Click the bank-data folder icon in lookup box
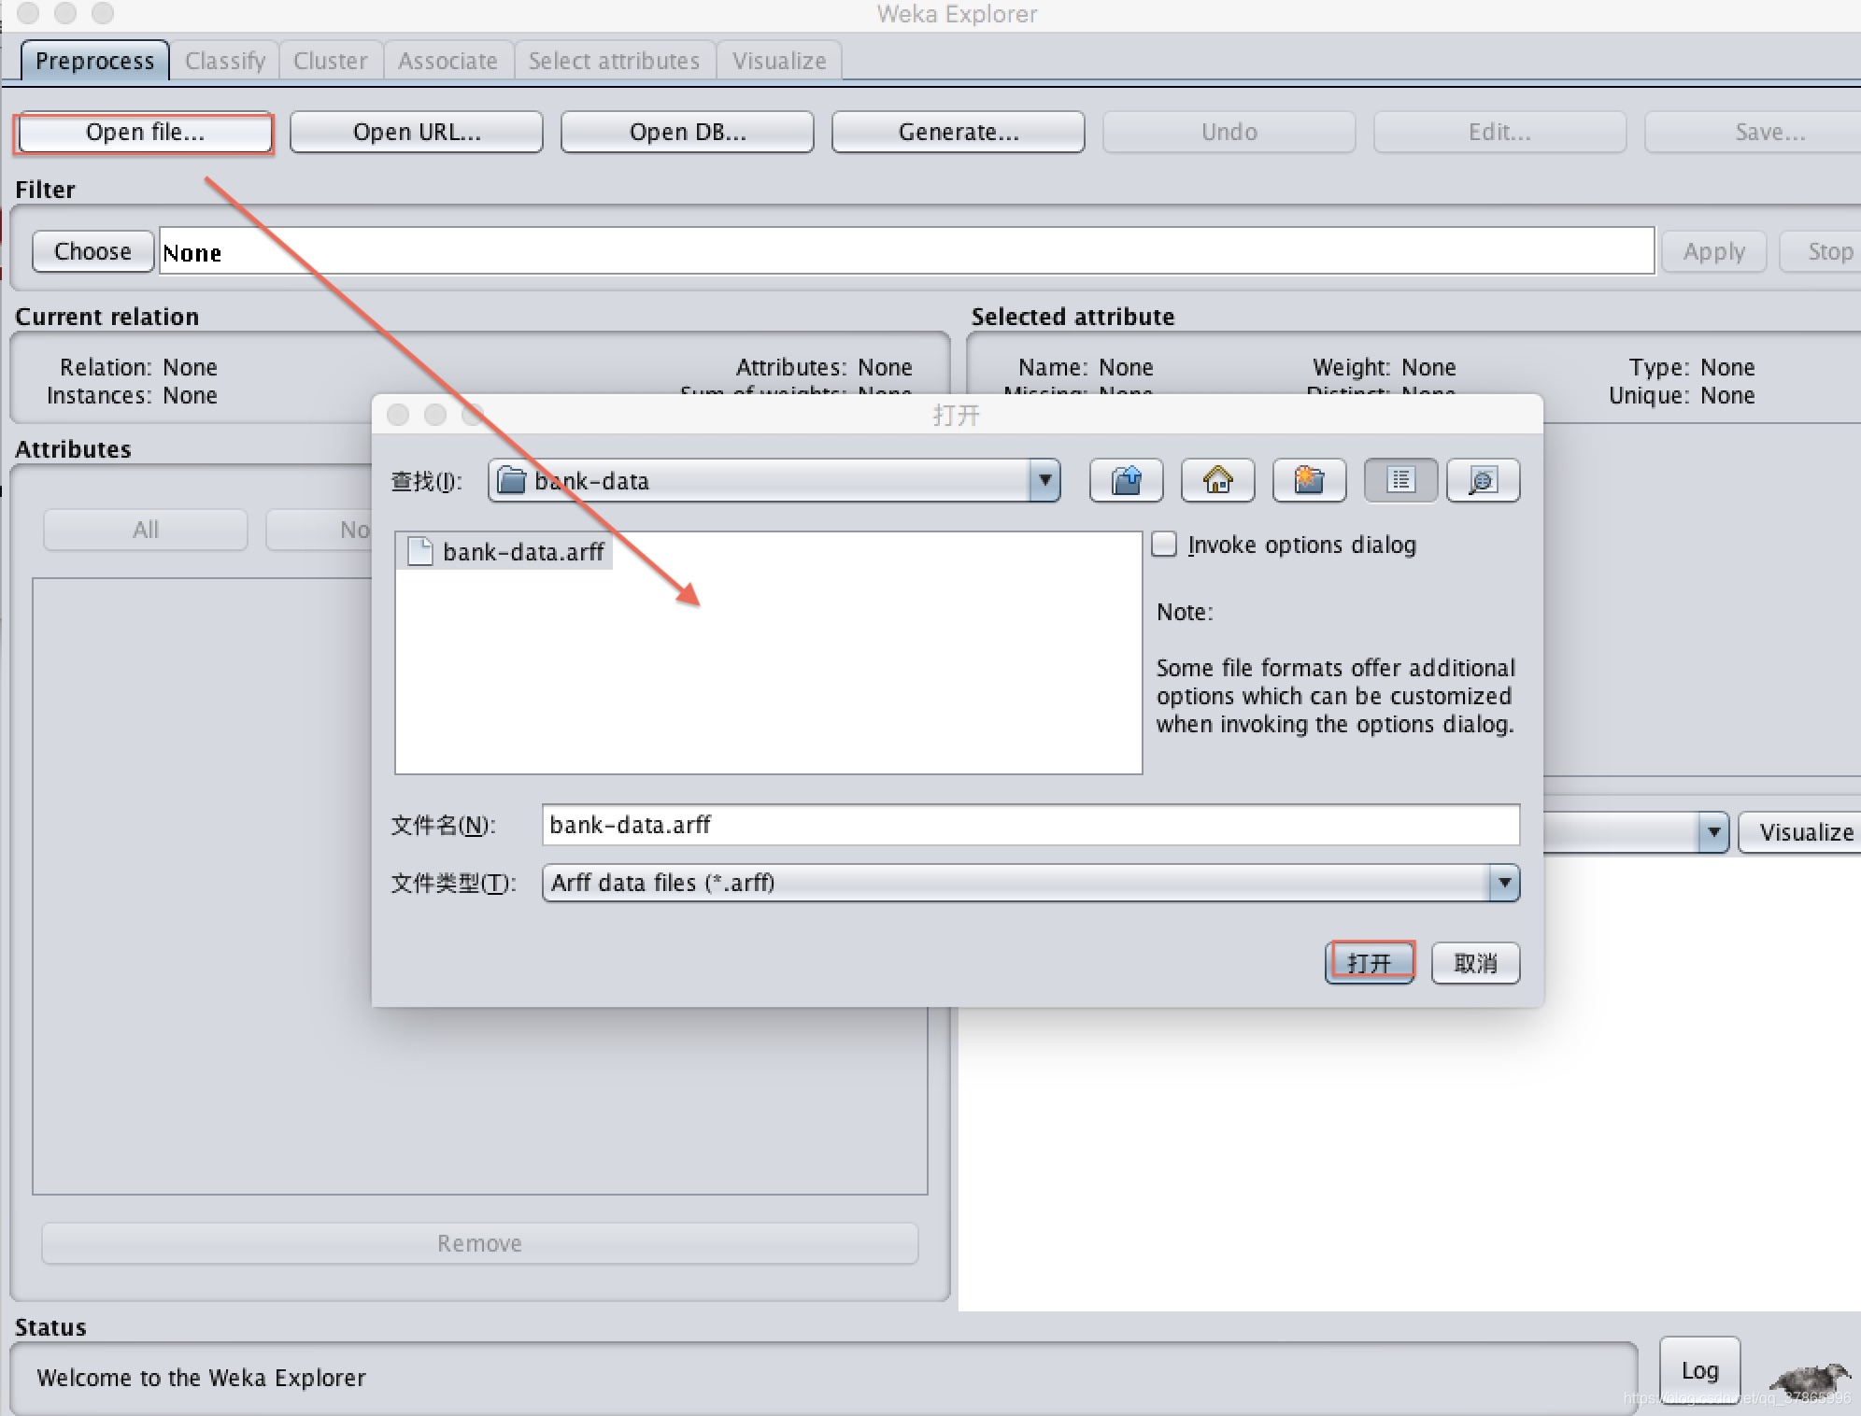 [511, 481]
